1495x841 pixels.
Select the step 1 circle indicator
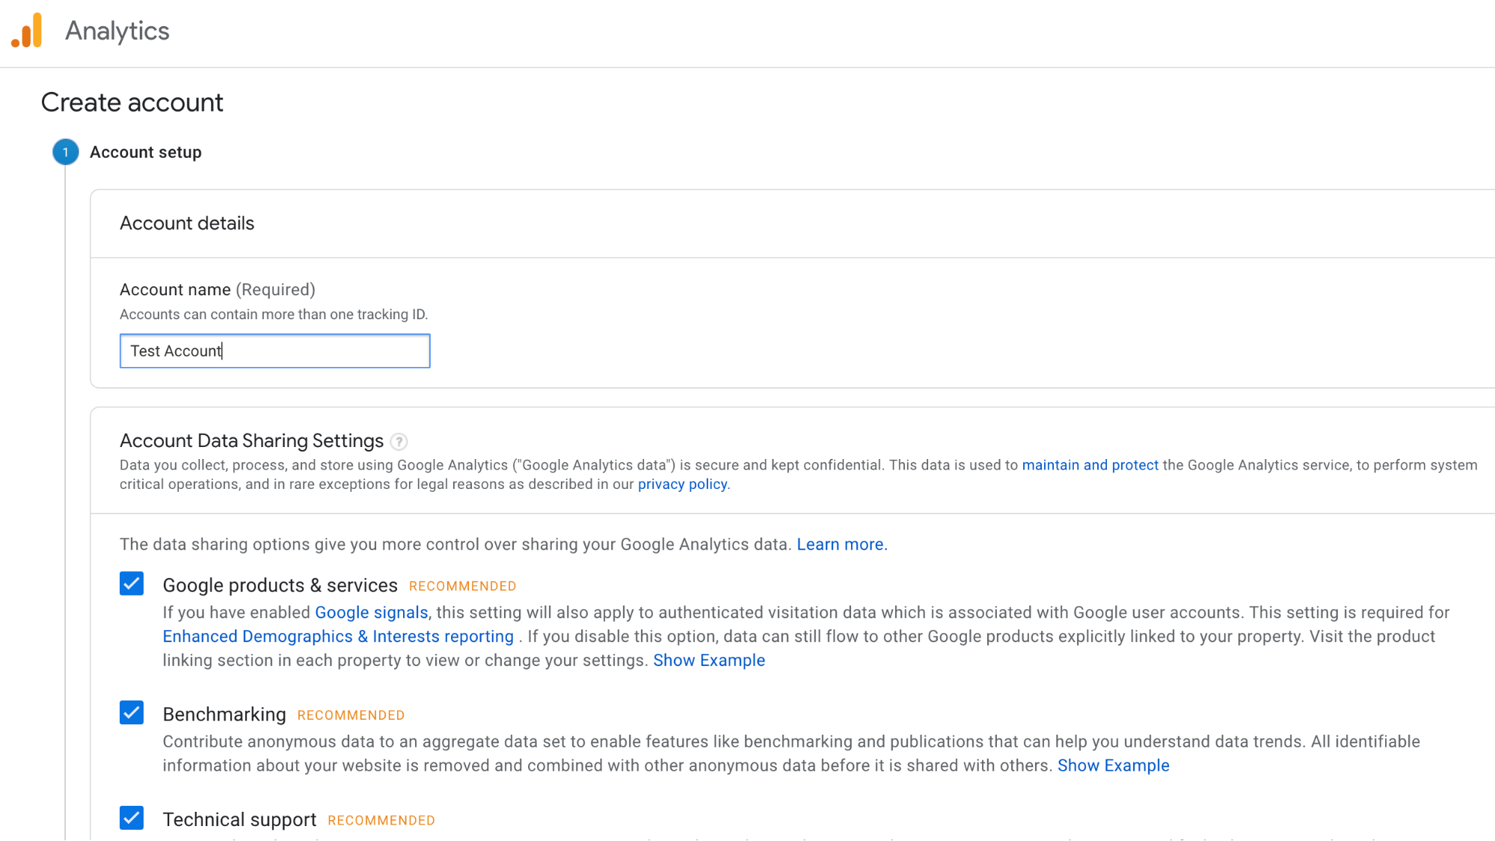(66, 153)
